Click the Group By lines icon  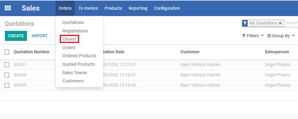point(269,36)
